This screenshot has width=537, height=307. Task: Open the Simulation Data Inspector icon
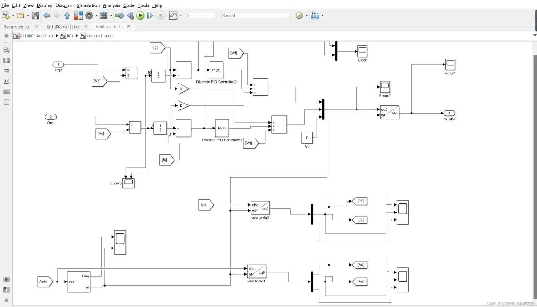coord(173,15)
